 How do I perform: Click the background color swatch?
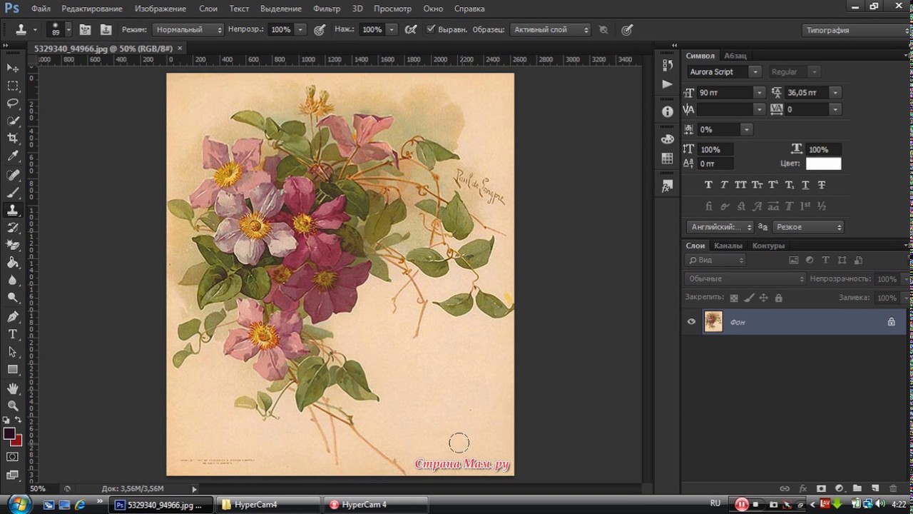tap(16, 440)
